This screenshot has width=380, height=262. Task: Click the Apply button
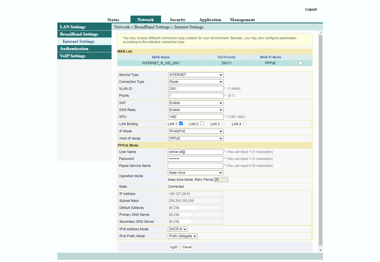click(x=174, y=247)
